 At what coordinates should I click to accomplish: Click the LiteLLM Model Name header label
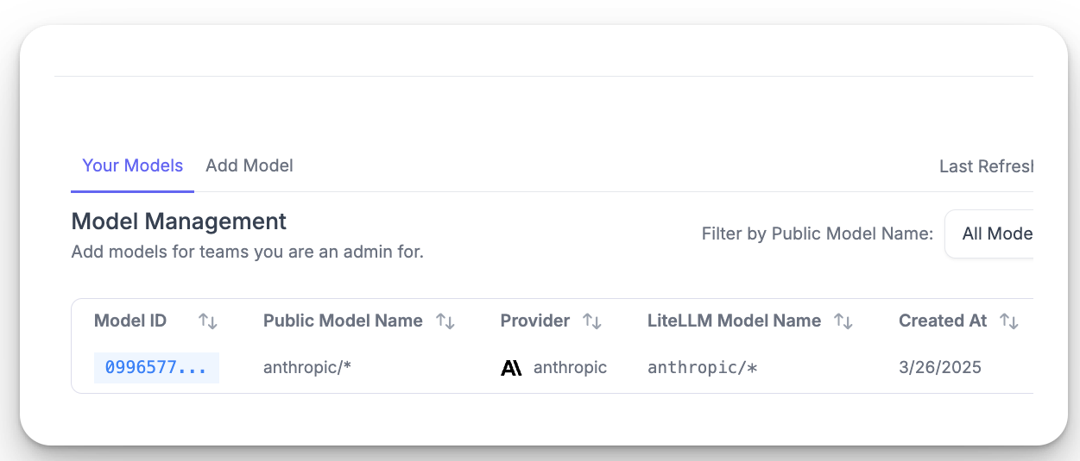[734, 321]
